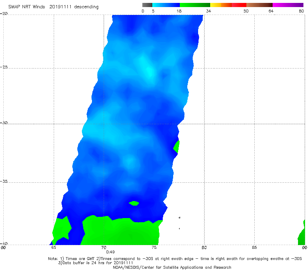Image resolution: width=308 pixels, height=270 pixels.
Task: Click the red segment of the colorbar
Action: [x=239, y=5]
